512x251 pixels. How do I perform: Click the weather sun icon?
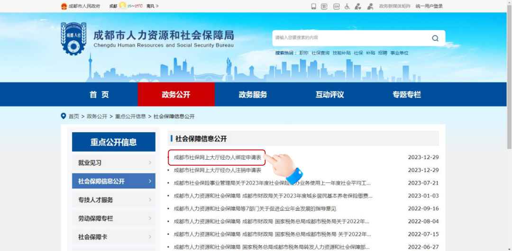(x=122, y=6)
